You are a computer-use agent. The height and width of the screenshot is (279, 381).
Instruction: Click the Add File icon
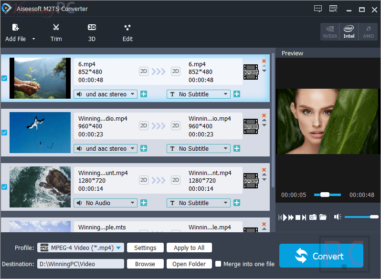[x=16, y=27]
